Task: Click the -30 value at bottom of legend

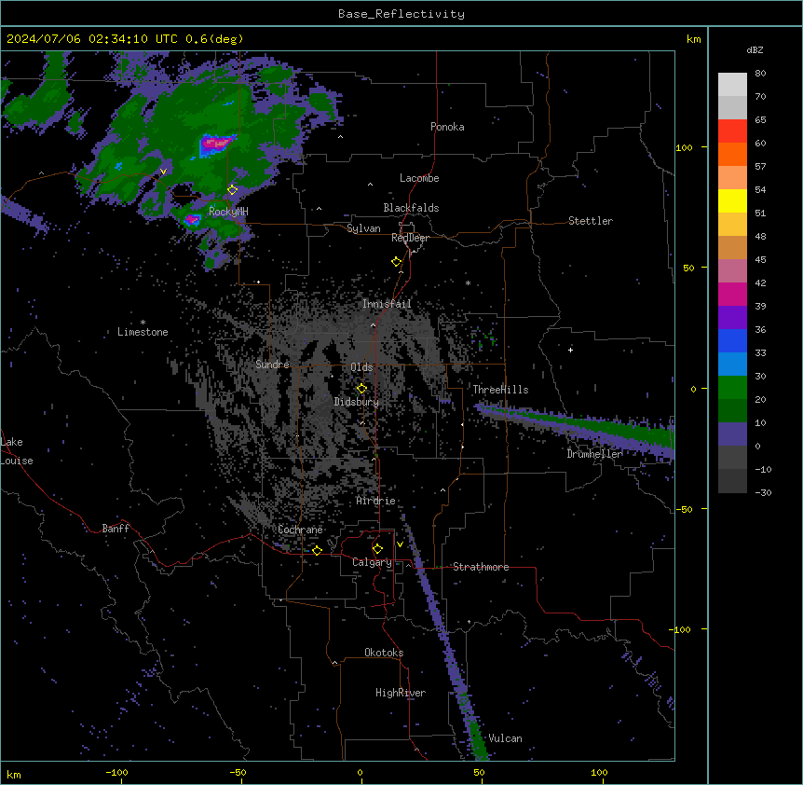Action: click(763, 492)
